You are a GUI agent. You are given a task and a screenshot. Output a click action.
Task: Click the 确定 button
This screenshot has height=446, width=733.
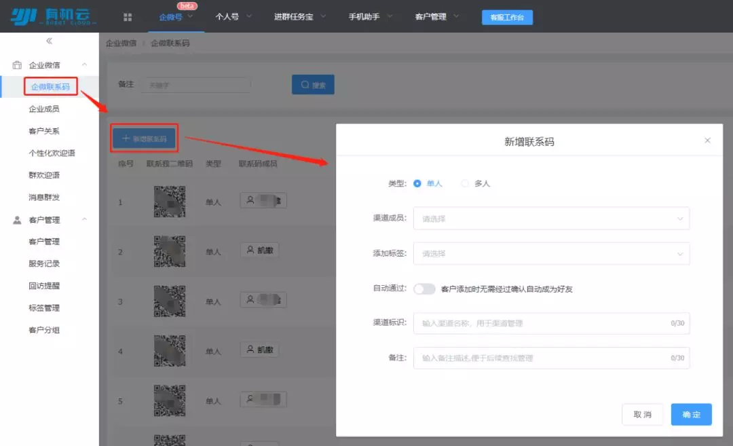691,414
